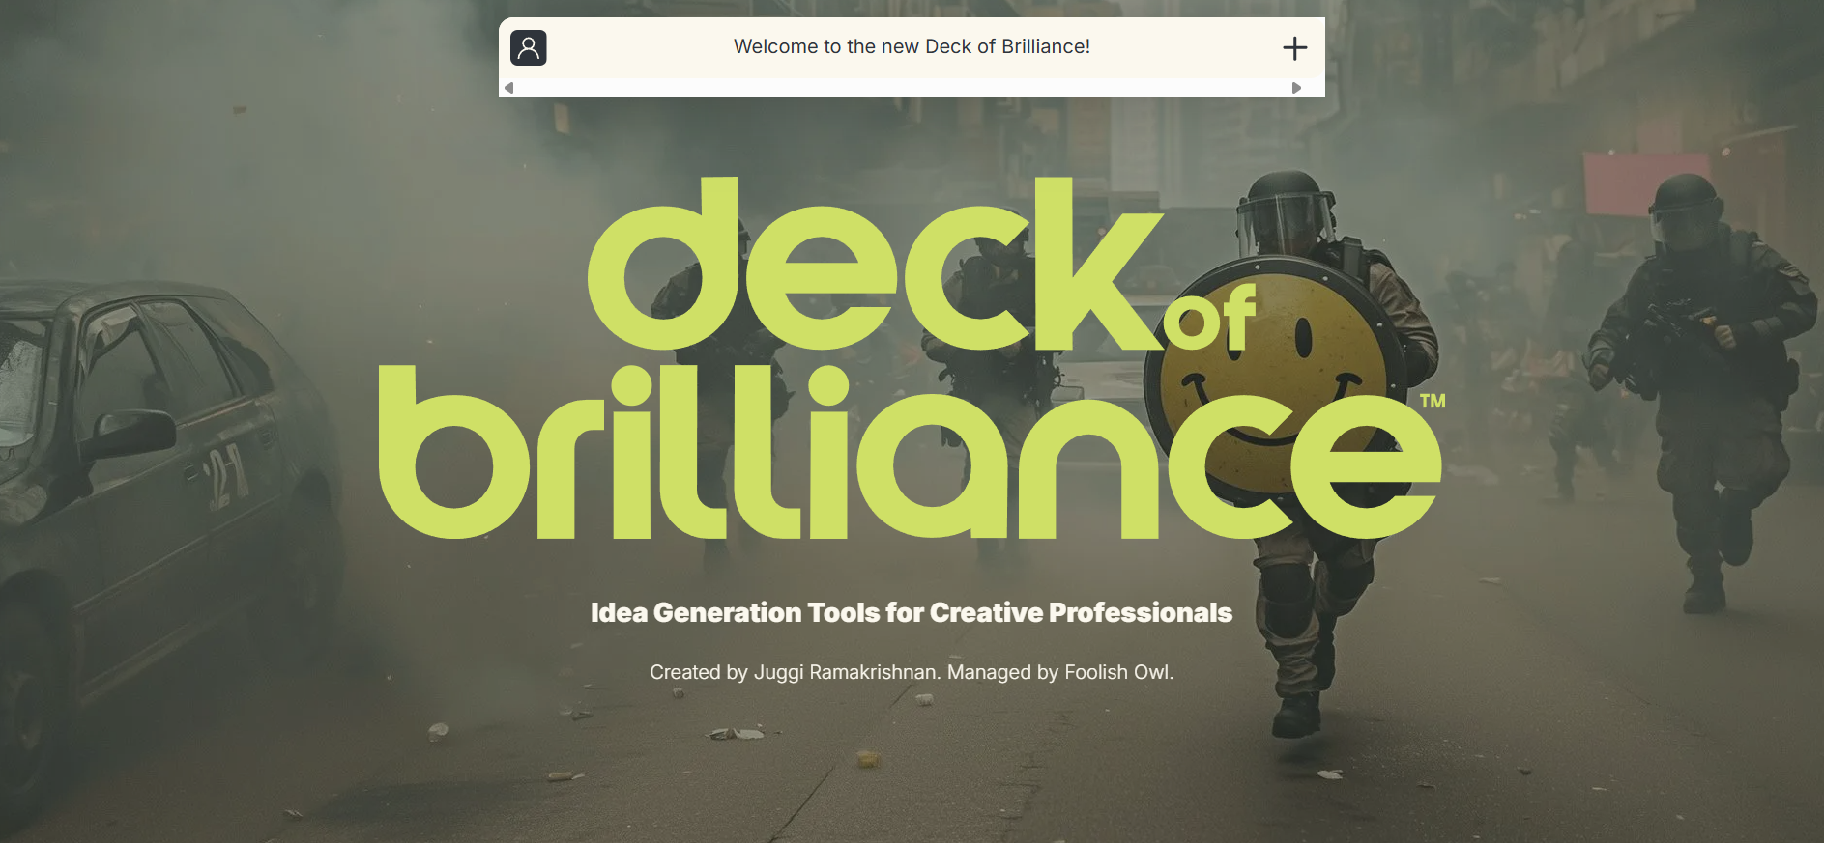Click "Created by Juggi Ramakrishnan" credit line
The width and height of the screenshot is (1824, 843).
(912, 672)
